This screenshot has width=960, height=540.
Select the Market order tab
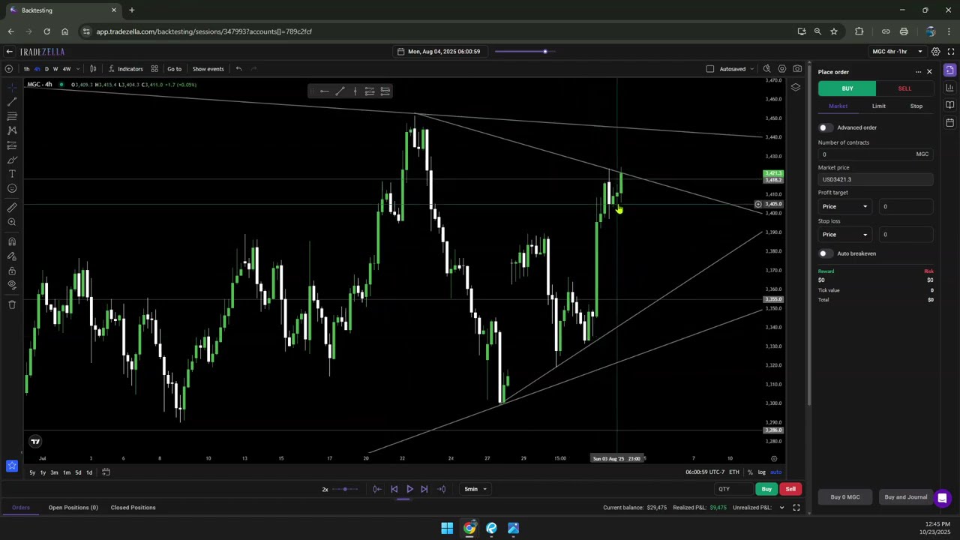[838, 106]
